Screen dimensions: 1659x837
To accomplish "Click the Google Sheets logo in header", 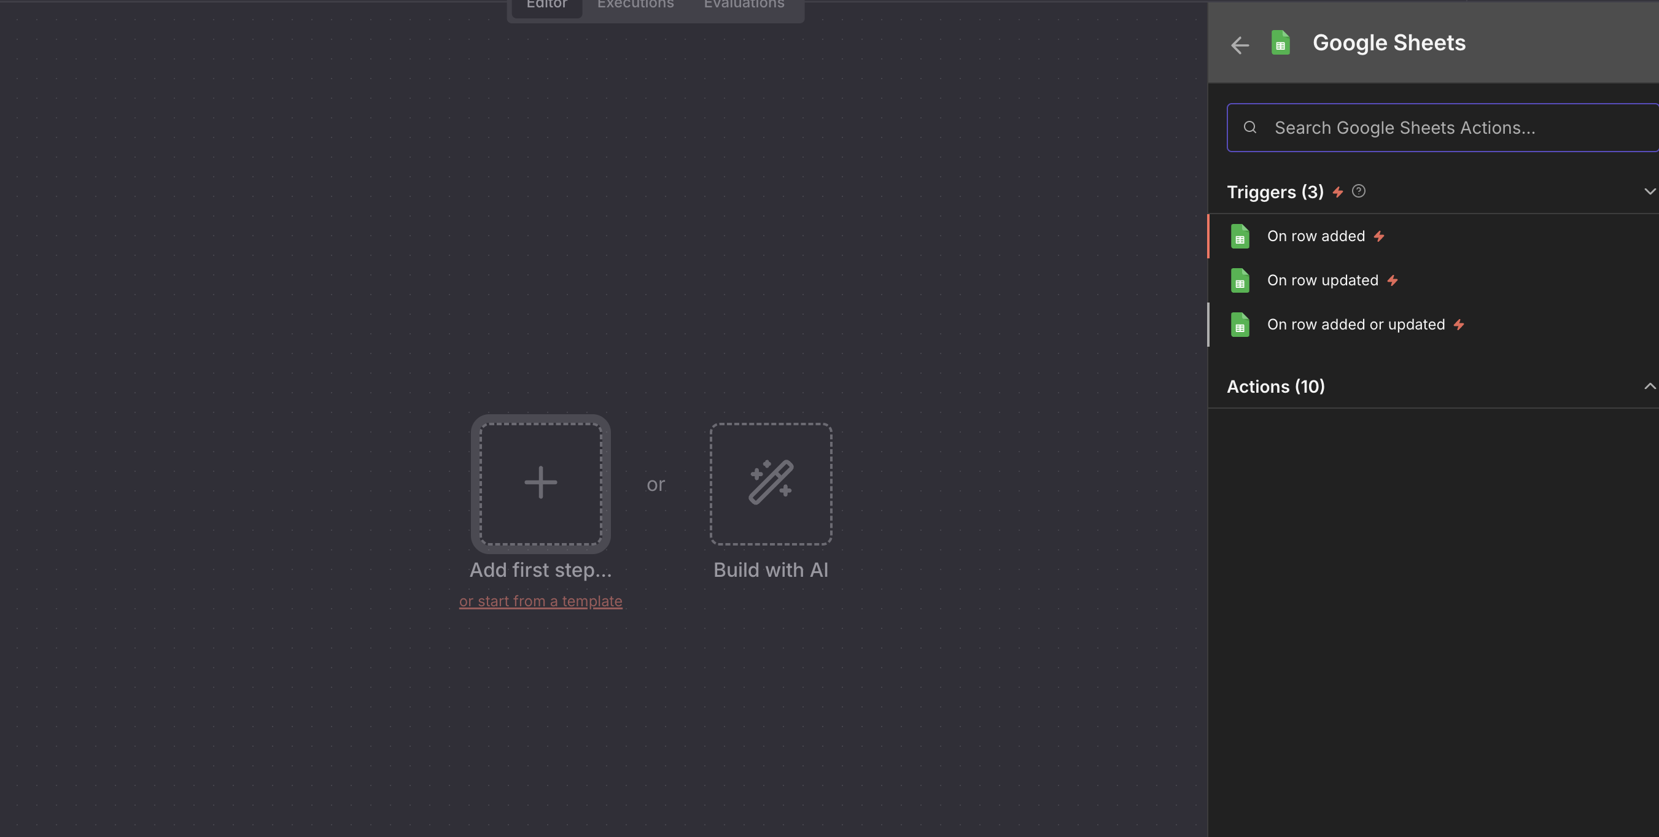I will click(1280, 43).
